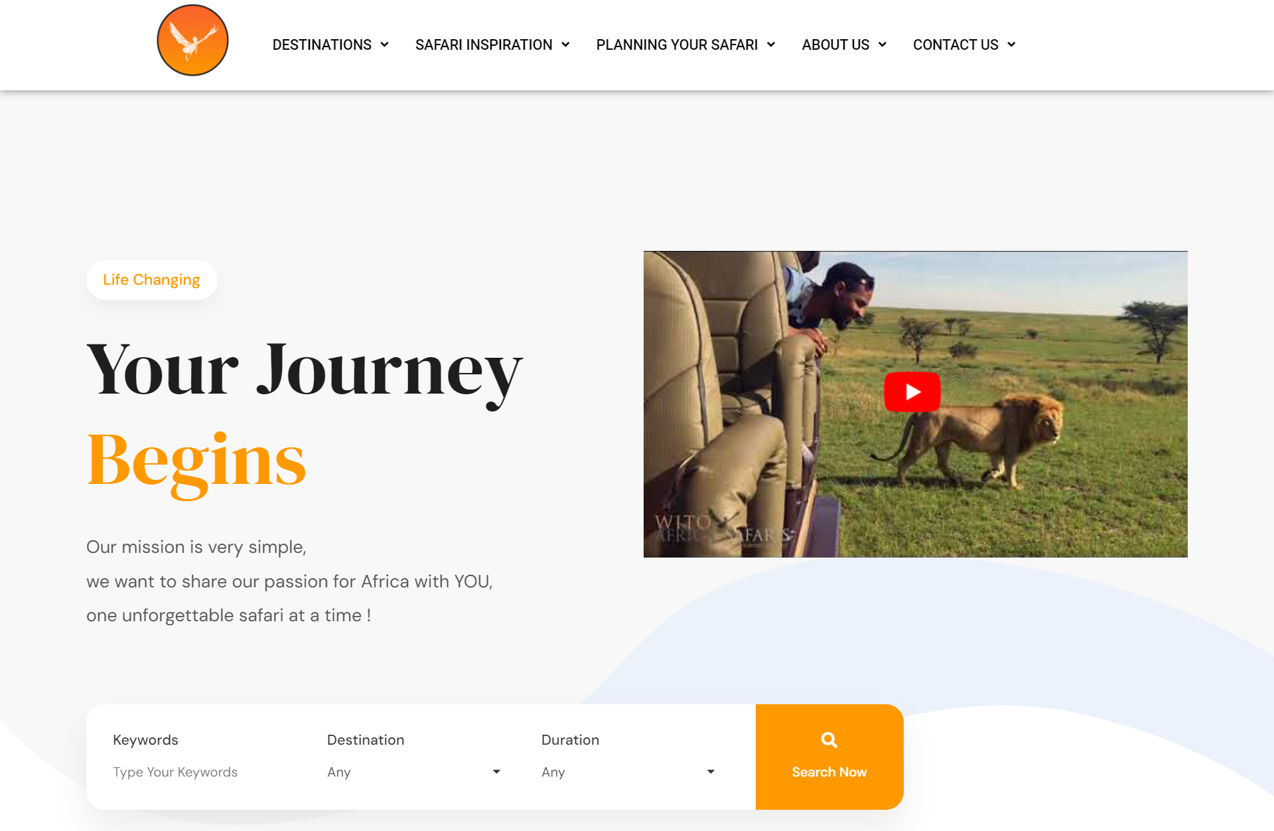
Task: Click the chevron beside Destinations menu
Action: 384,44
